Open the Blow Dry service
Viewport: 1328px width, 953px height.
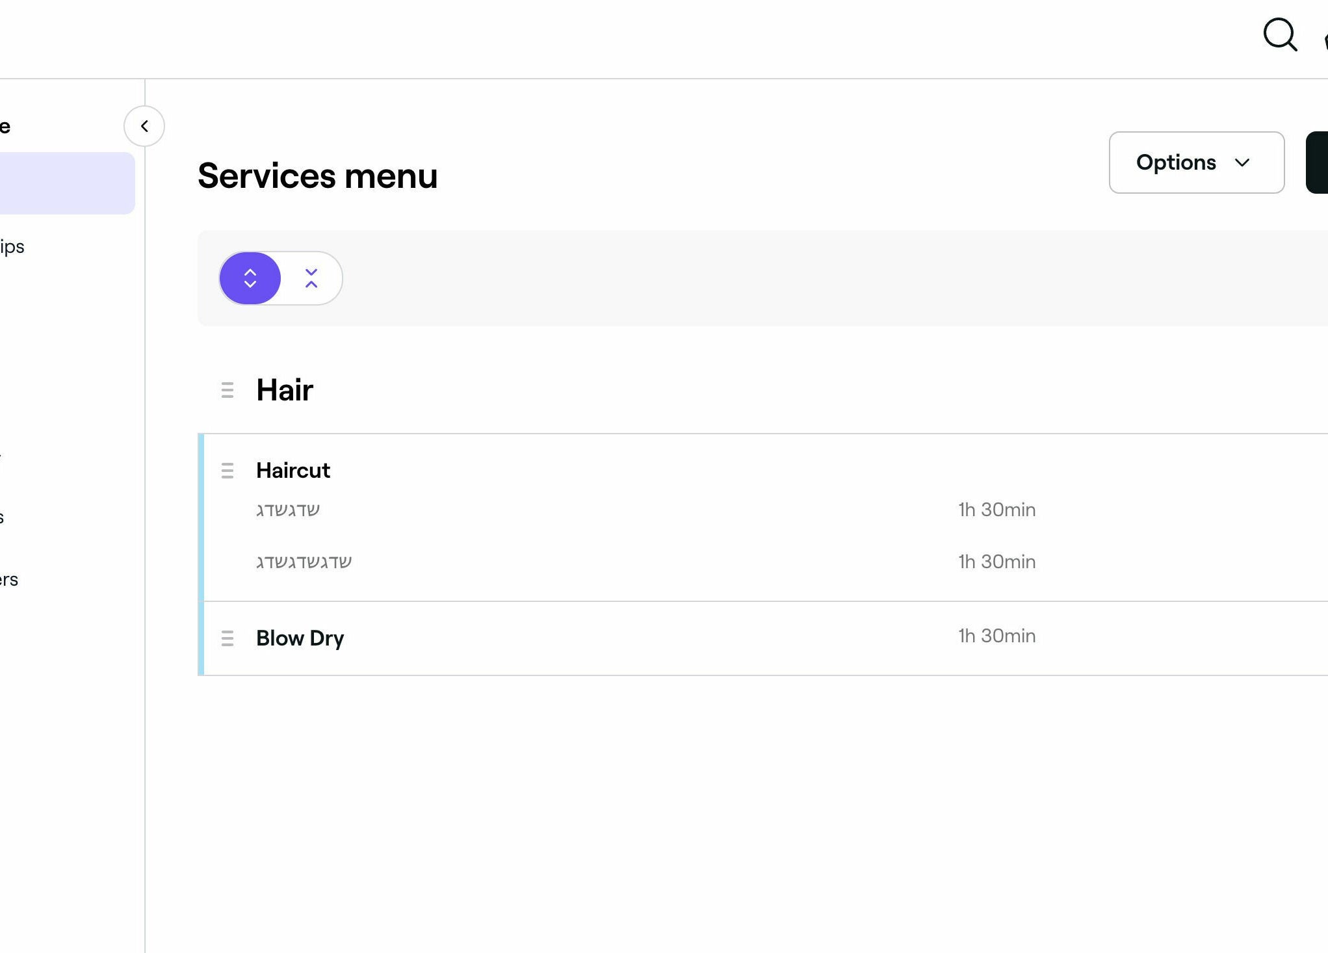pyautogui.click(x=300, y=638)
